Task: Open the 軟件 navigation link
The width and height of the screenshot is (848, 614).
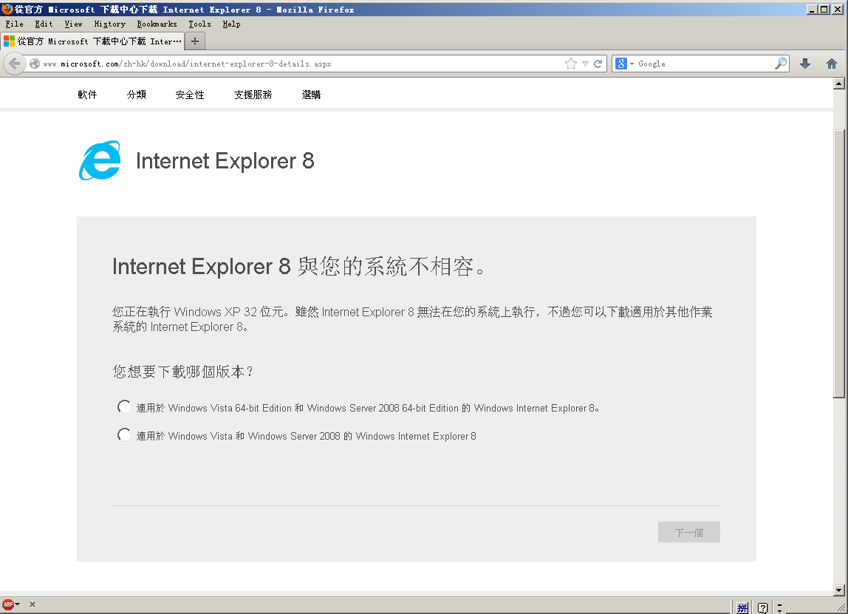Action: 87,95
